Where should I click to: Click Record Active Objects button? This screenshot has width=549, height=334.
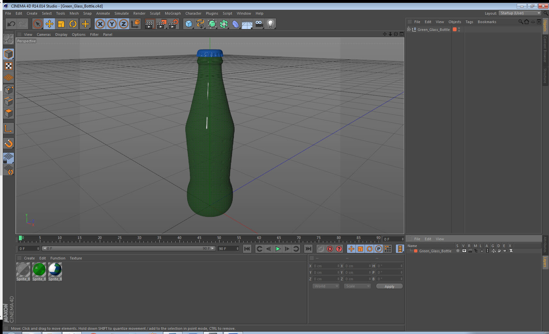[321, 249]
